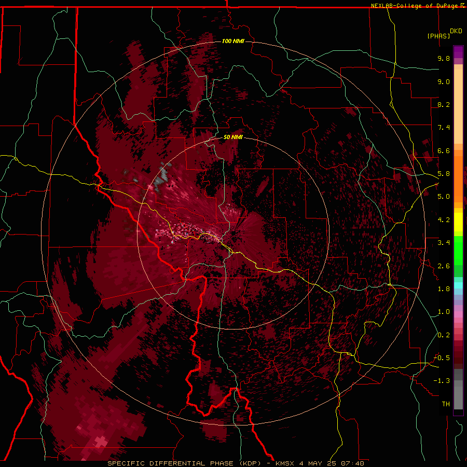Click the NEXLAB-College of DuPage watermark text
Image resolution: width=467 pixels, height=467 pixels.
(415, 6)
